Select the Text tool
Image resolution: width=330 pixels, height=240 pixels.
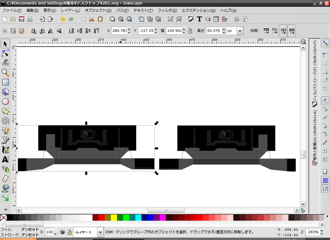click(5, 159)
